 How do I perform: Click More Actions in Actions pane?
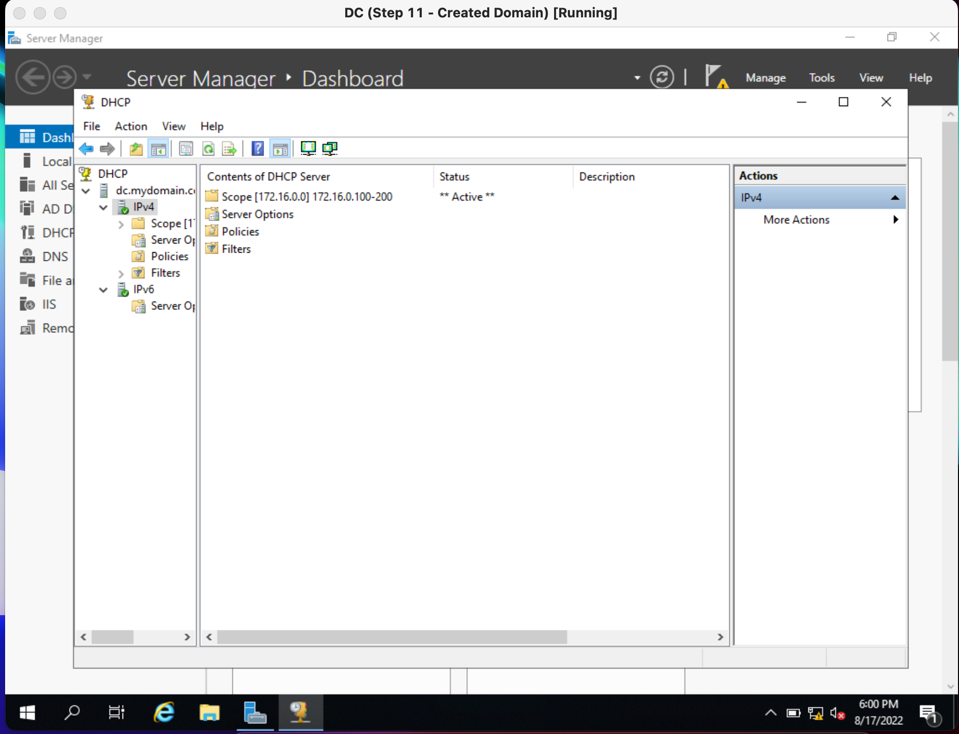796,219
